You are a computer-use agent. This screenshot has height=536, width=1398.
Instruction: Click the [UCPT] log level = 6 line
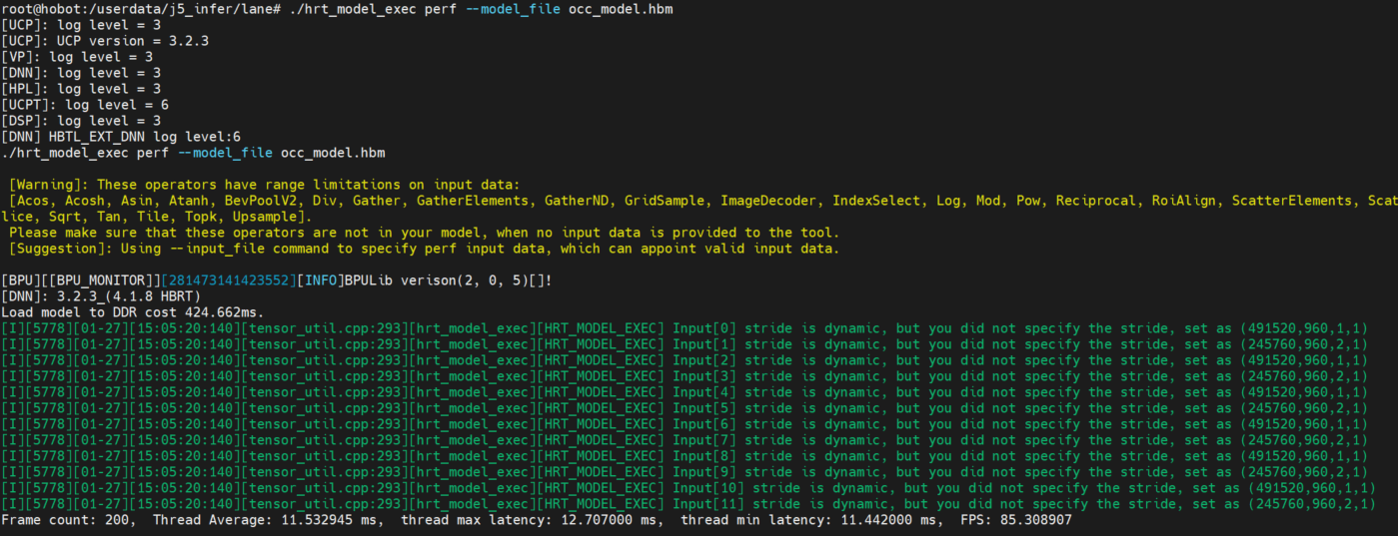(x=85, y=104)
